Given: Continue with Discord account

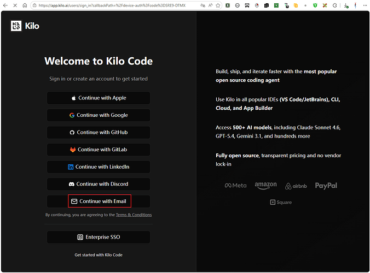Looking at the screenshot, I should tap(99, 184).
